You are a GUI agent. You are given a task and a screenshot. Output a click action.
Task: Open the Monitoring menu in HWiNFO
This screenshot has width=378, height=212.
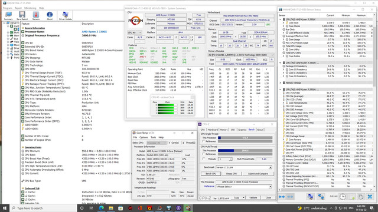(x=30, y=8)
